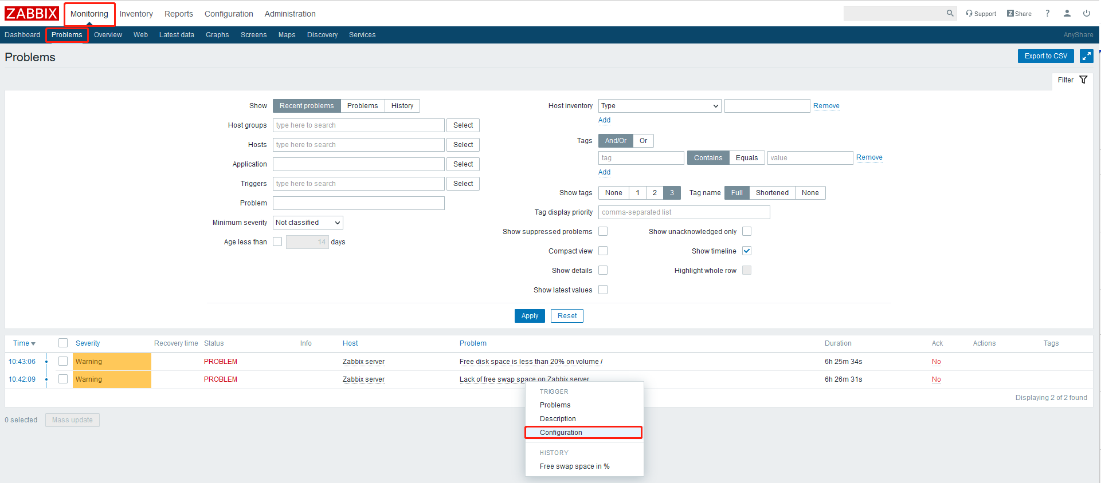Open the Configuration top menu
1101x483 pixels.
point(229,14)
